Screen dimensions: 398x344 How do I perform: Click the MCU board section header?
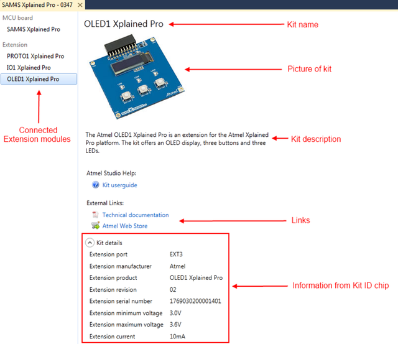pyautogui.click(x=18, y=18)
